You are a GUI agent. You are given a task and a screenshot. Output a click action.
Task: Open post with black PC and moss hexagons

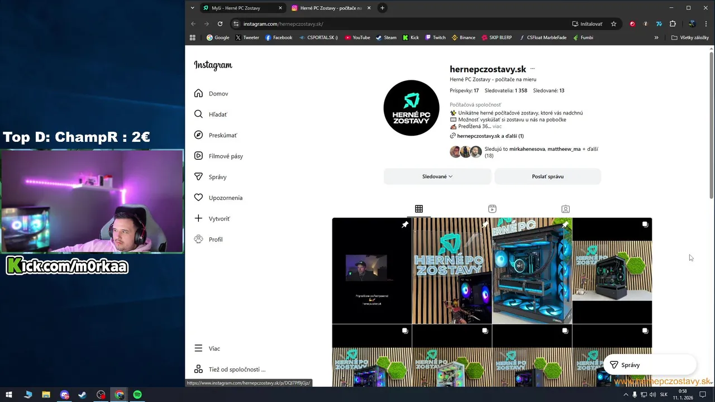tap(612, 271)
